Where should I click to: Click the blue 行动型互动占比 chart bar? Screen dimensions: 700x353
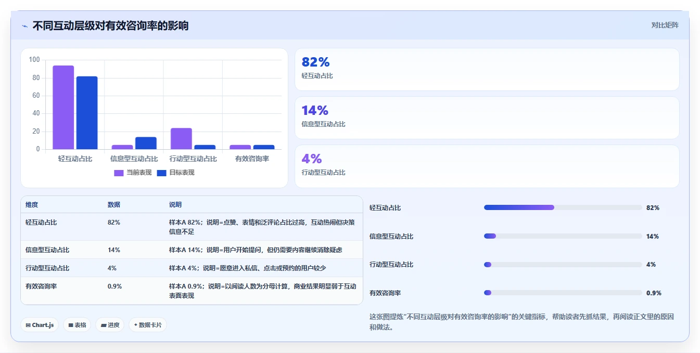(x=205, y=147)
